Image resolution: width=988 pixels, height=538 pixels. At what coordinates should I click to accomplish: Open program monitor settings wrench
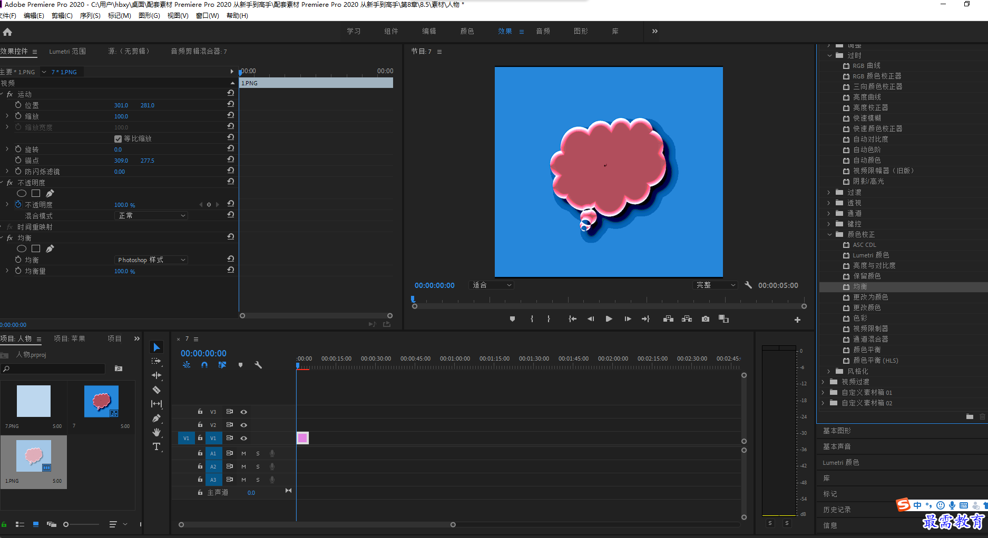tap(748, 285)
